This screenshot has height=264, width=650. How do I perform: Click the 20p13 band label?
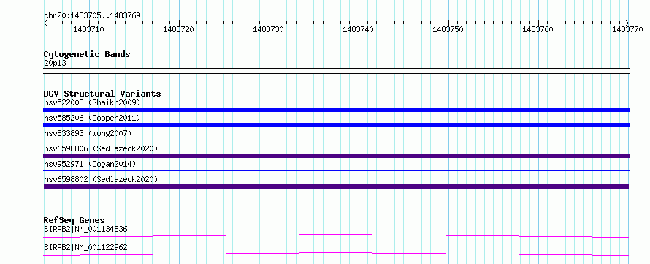(x=55, y=64)
